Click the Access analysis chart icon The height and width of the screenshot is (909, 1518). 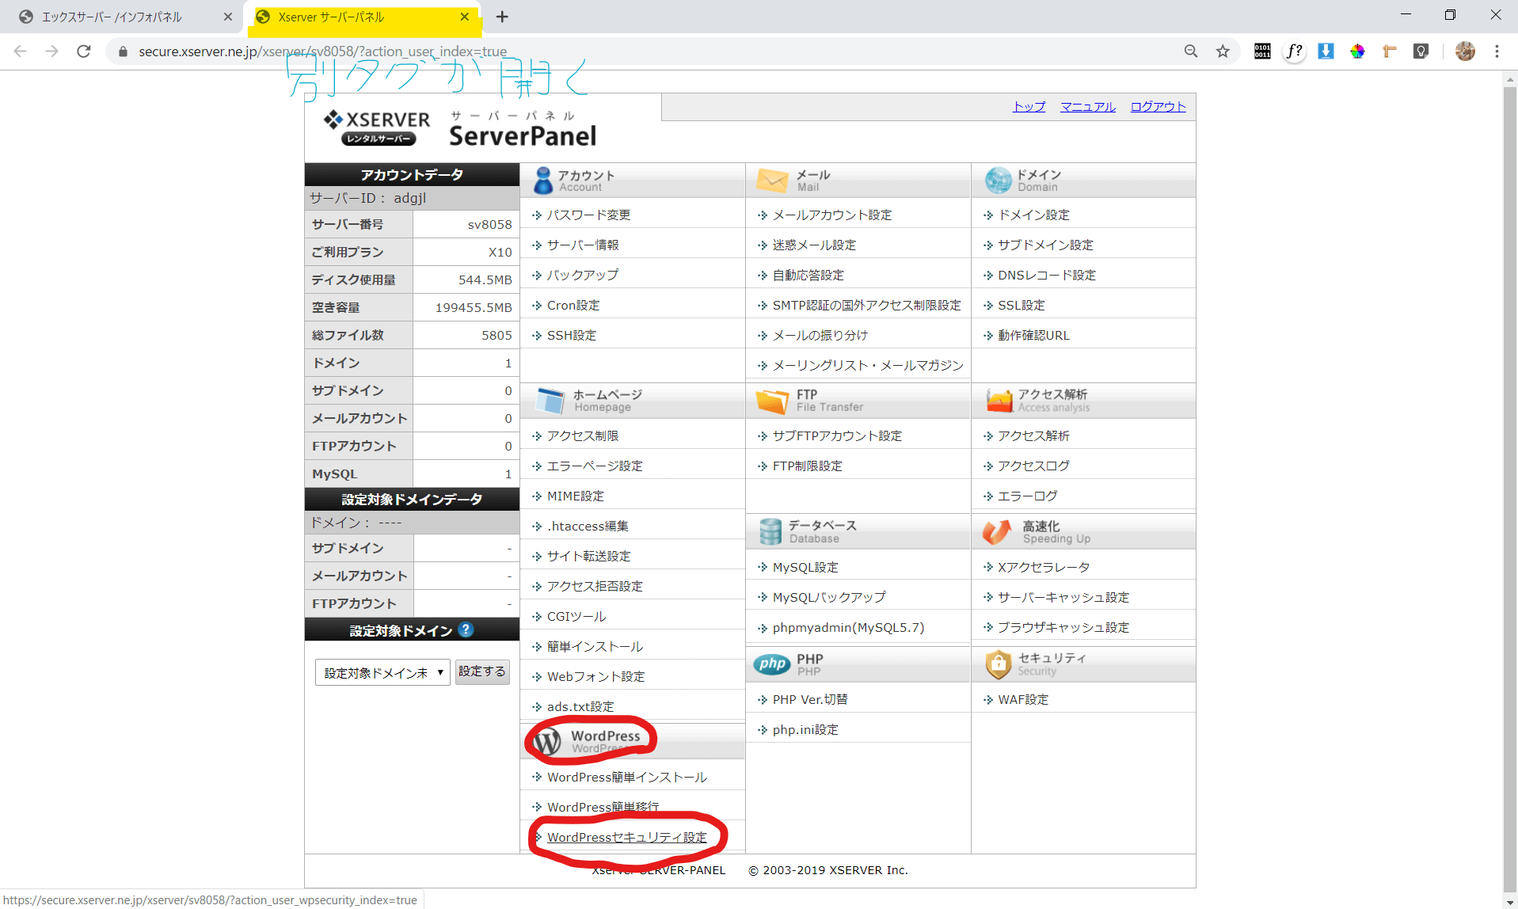pos(999,401)
